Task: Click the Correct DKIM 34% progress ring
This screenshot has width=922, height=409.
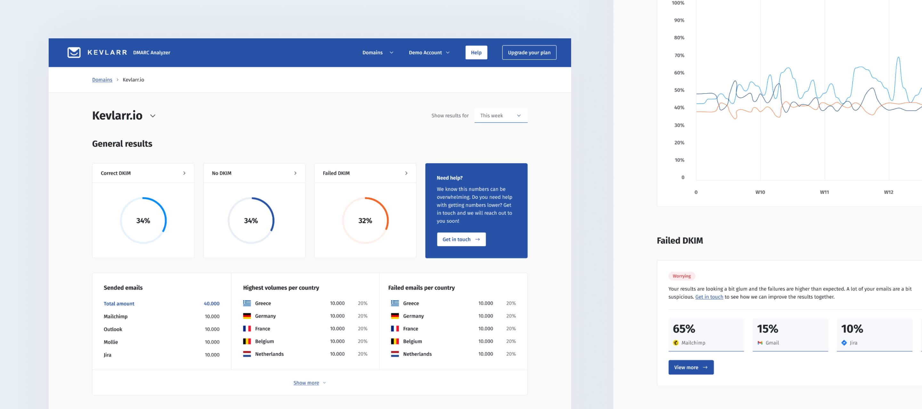Action: [x=143, y=220]
